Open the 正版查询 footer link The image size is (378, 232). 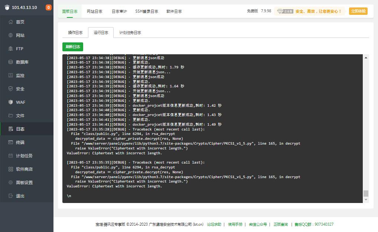click(x=281, y=224)
